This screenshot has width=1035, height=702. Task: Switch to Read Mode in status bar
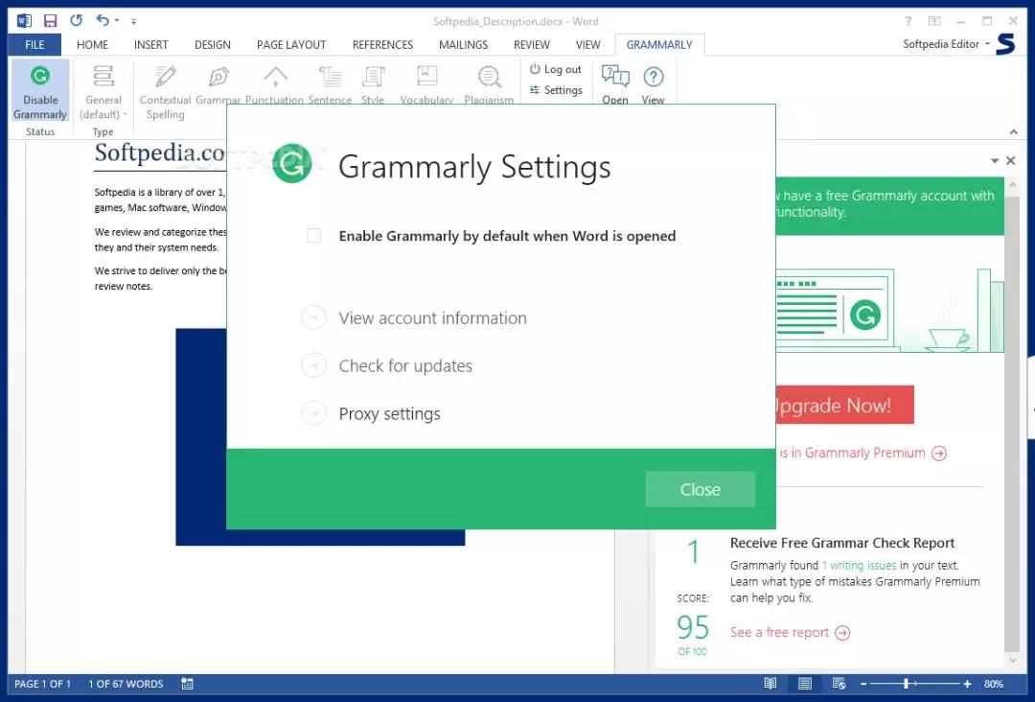770,684
